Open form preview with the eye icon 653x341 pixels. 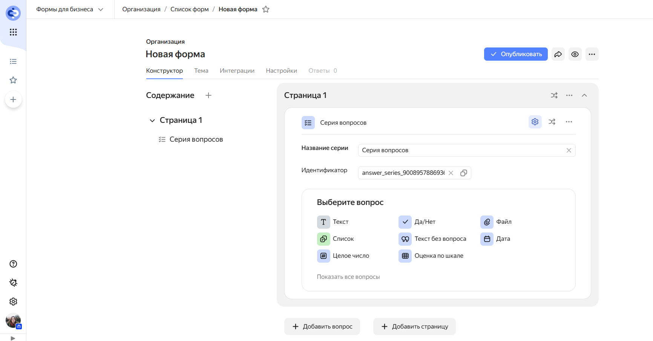click(575, 54)
